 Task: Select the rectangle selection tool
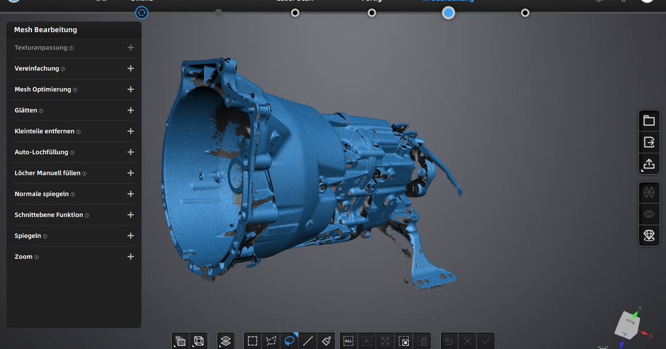coord(253,340)
